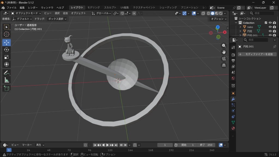Collapse Collection in outliner
Viewport: 279px width, 157px height.
tap(236, 23)
